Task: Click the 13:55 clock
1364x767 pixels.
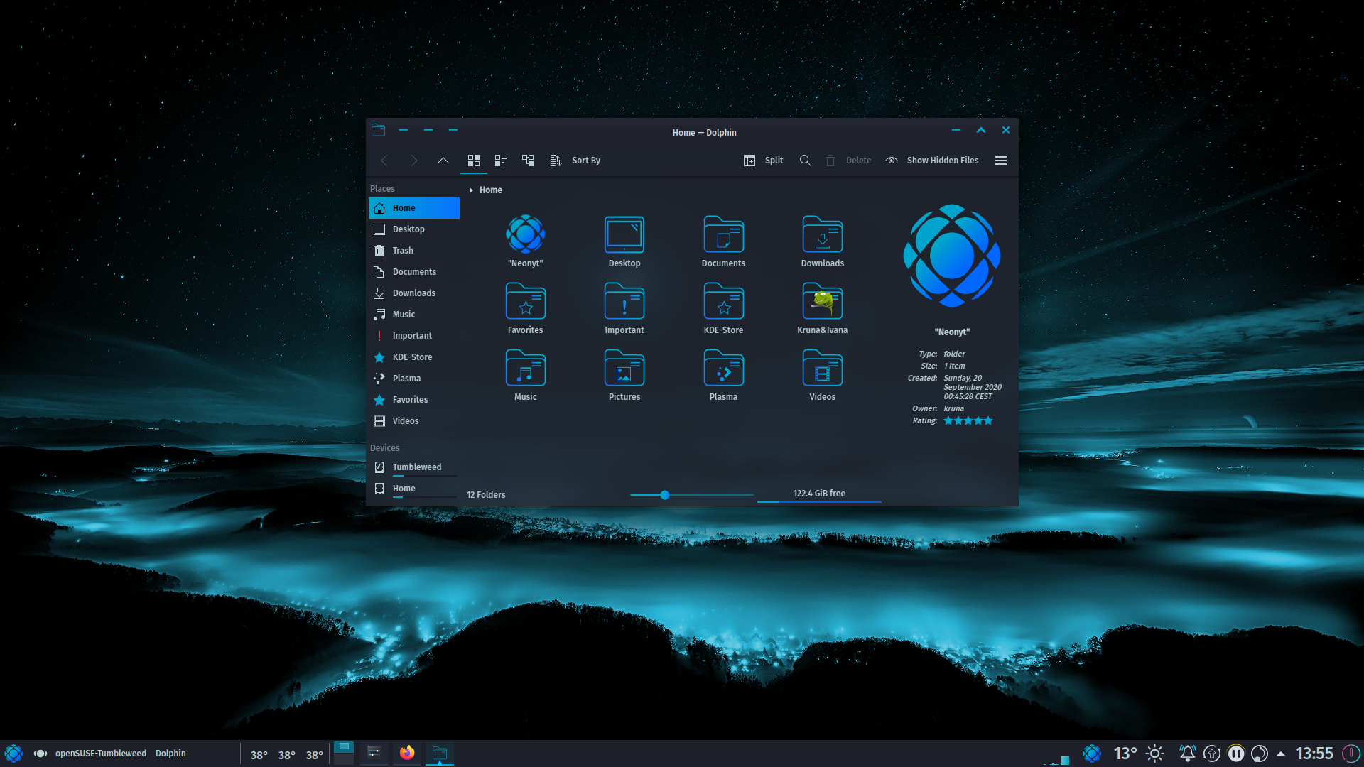Action: tap(1314, 754)
